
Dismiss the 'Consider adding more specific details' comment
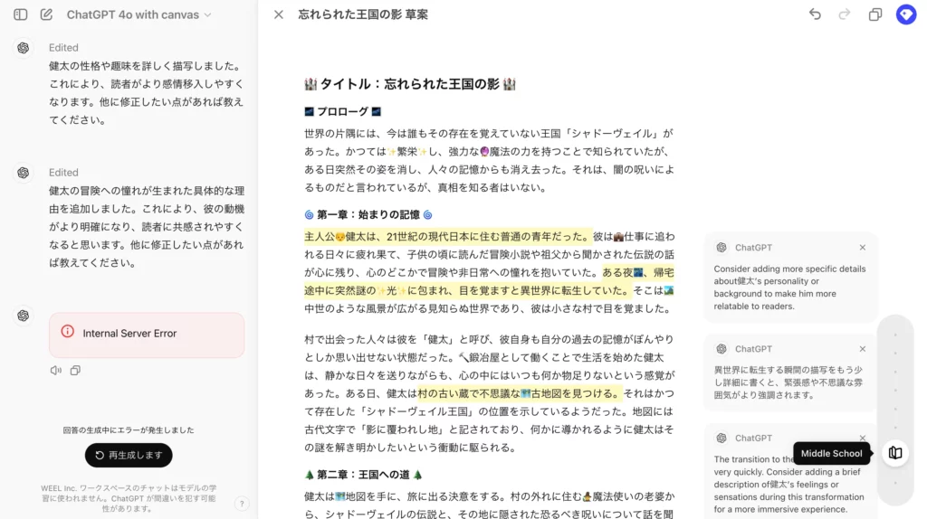pyautogui.click(x=862, y=248)
